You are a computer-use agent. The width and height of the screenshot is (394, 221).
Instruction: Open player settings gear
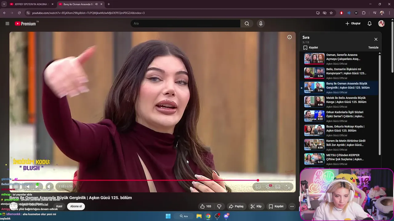(x=268, y=187)
